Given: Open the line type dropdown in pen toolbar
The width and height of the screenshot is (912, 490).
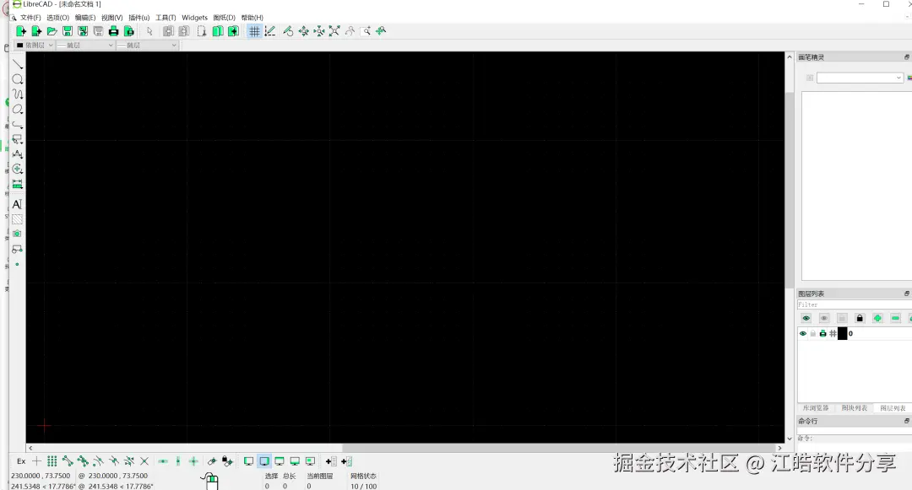Looking at the screenshot, I should click(148, 46).
